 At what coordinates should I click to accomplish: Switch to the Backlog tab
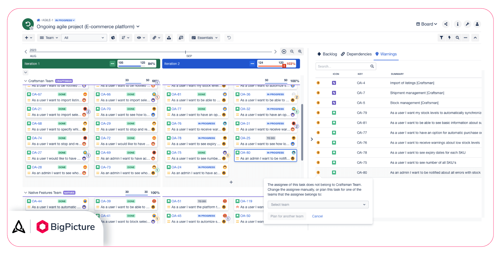click(x=327, y=54)
